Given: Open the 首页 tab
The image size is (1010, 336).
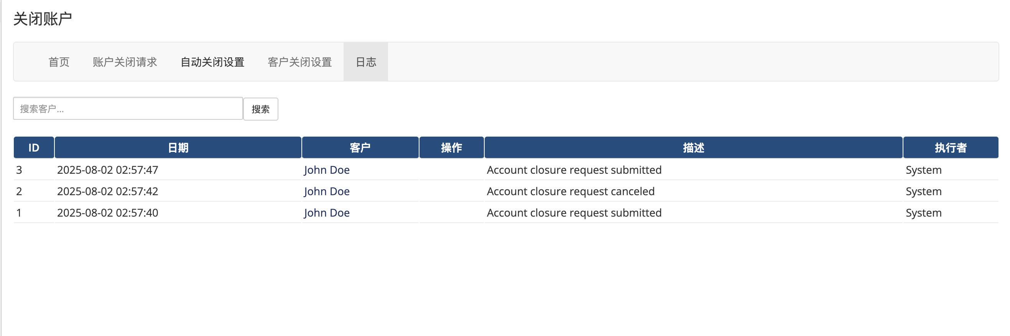Looking at the screenshot, I should (x=59, y=62).
